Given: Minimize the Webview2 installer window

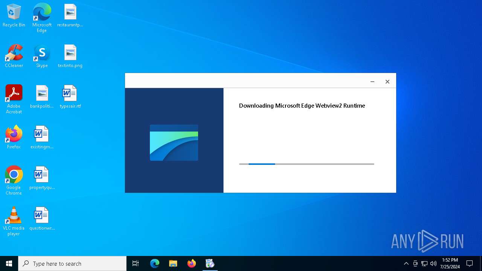Looking at the screenshot, I should (x=372, y=82).
